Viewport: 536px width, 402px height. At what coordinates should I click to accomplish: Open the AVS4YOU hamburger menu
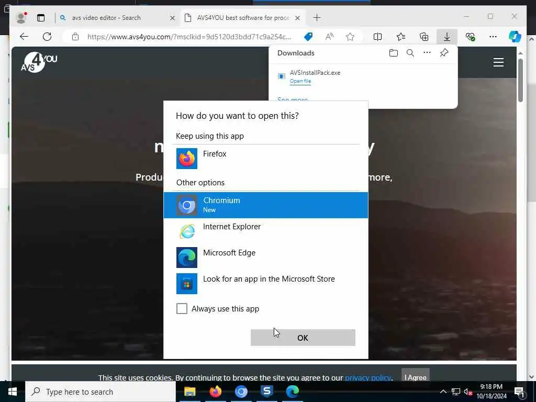(498, 62)
